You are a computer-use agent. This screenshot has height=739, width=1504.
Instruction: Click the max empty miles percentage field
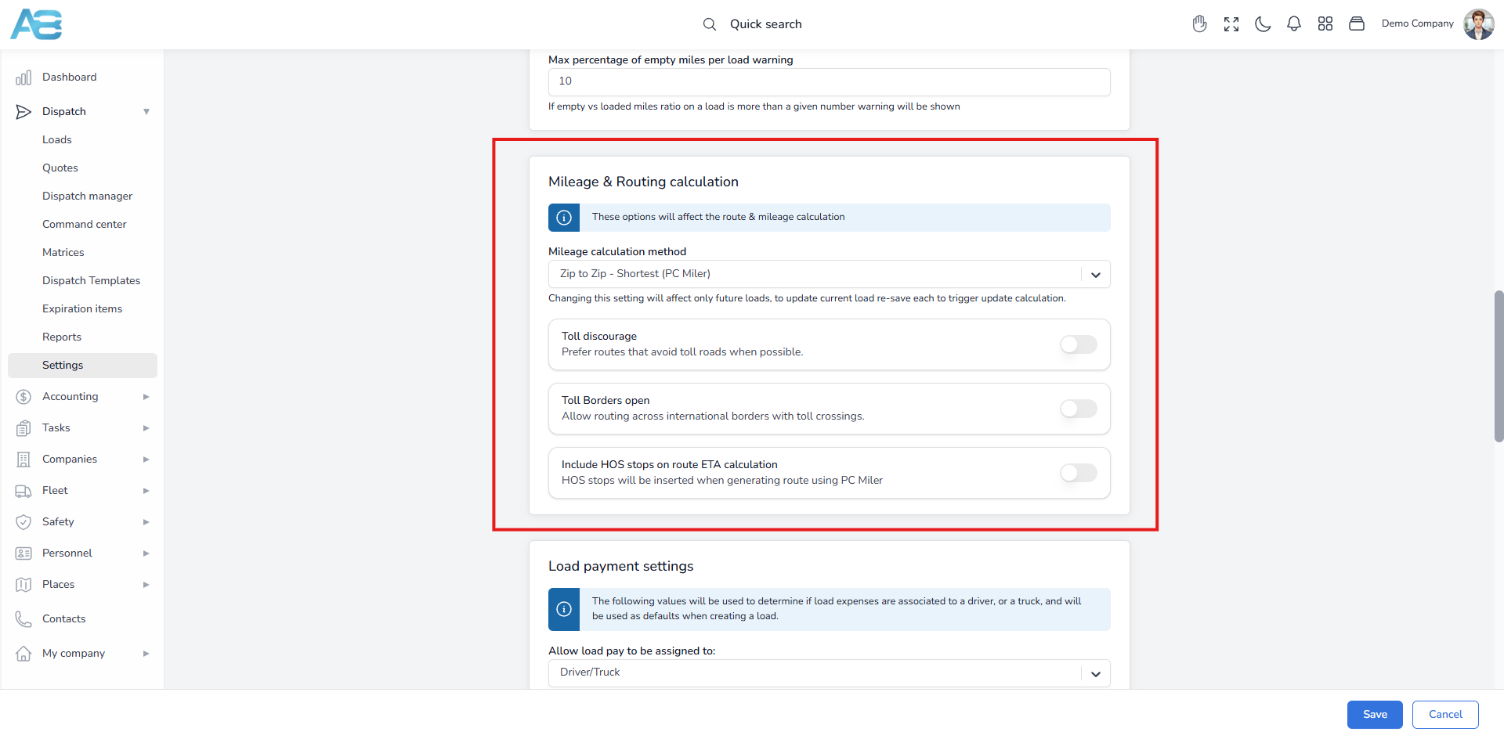pyautogui.click(x=829, y=81)
